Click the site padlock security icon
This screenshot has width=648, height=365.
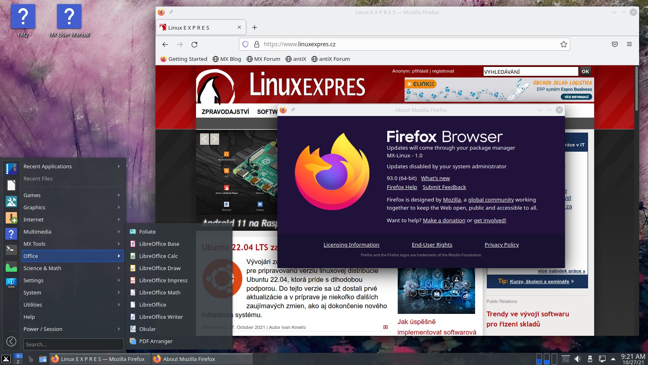256,44
